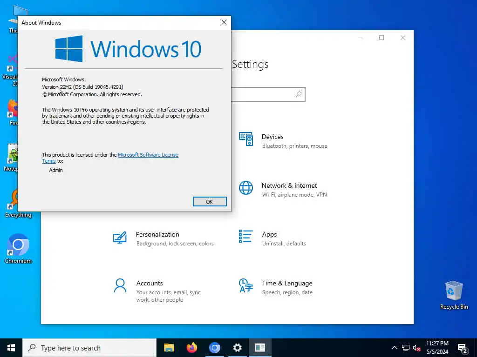The width and height of the screenshot is (477, 357).
Task: Close the About Windows dialog
Action: pos(224,22)
